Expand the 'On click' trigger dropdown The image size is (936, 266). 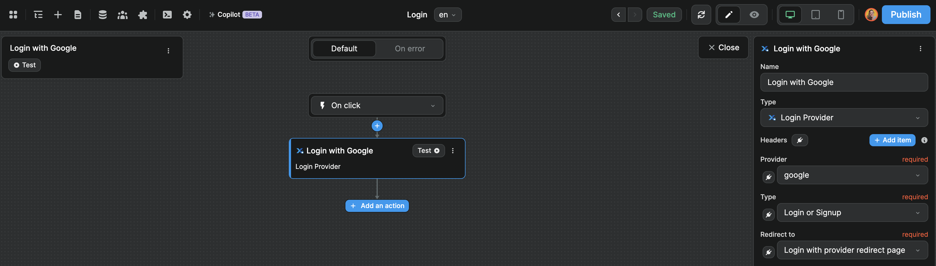tap(433, 106)
